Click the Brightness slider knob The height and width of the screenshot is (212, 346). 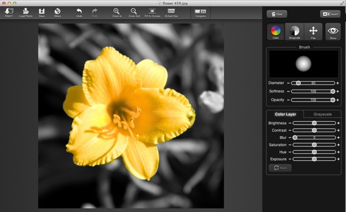[x=314, y=123]
